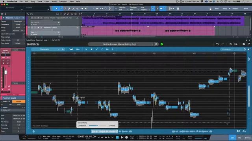Adjust the Correction slider in Center Note popup
The height and width of the screenshot is (141, 252).
98,126
